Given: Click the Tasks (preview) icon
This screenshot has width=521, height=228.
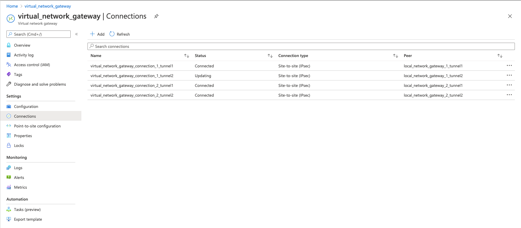Looking at the screenshot, I should (9, 209).
